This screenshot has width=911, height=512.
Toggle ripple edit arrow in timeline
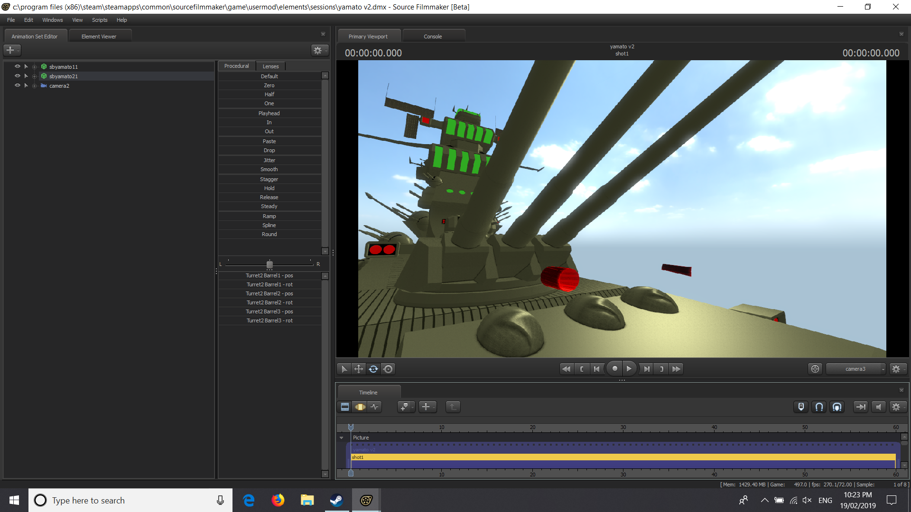pos(860,407)
